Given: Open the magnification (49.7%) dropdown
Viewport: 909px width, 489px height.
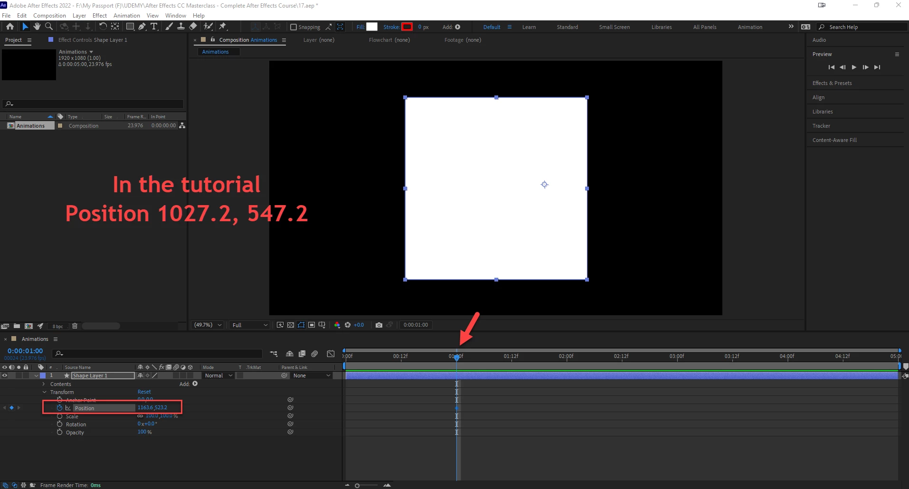Looking at the screenshot, I should (208, 325).
